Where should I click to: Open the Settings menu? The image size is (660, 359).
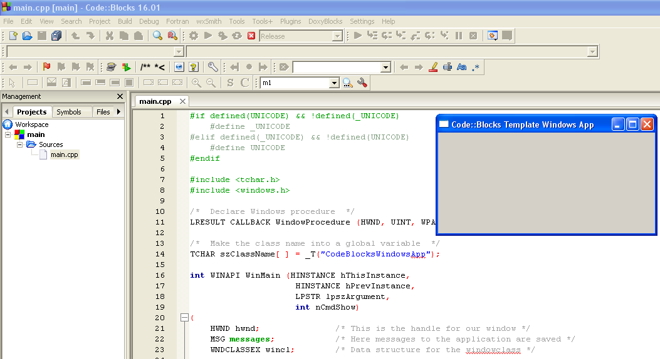(x=362, y=21)
